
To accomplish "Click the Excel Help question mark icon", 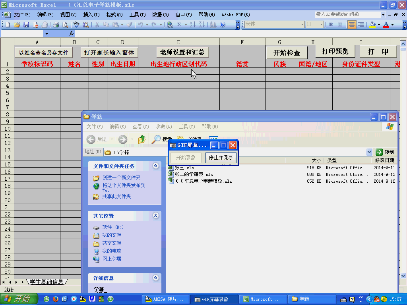I will 223,25.
